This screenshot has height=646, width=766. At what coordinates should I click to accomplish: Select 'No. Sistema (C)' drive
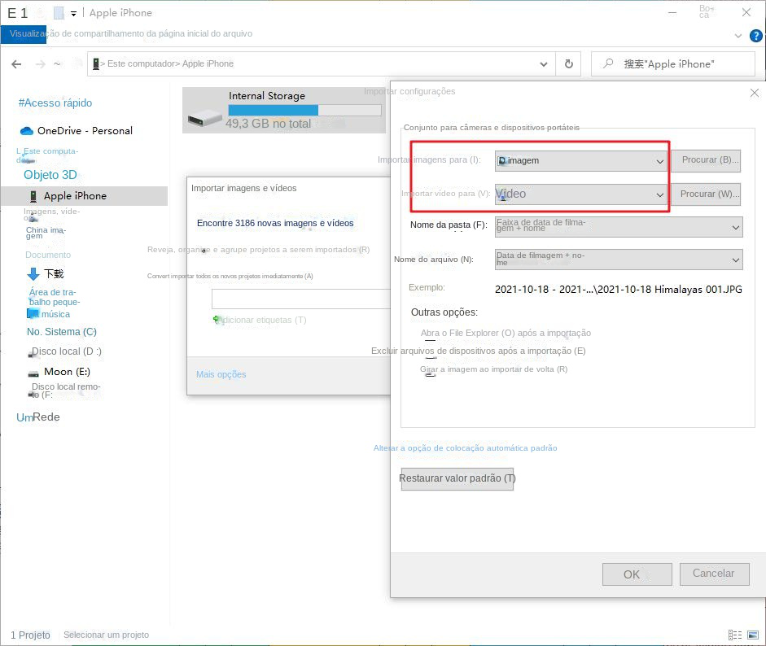click(62, 332)
